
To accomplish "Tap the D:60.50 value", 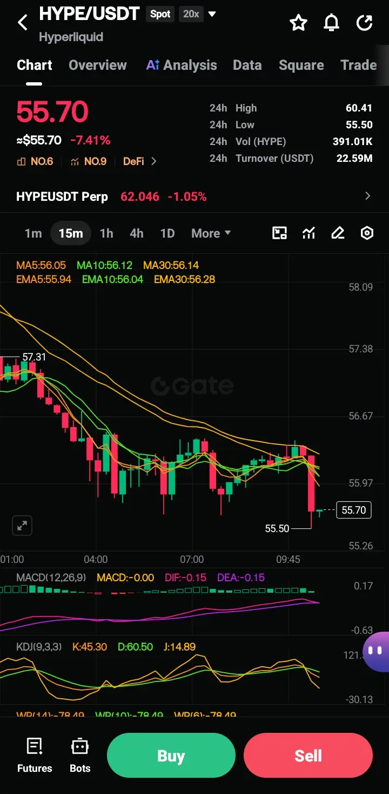I will coord(135,647).
